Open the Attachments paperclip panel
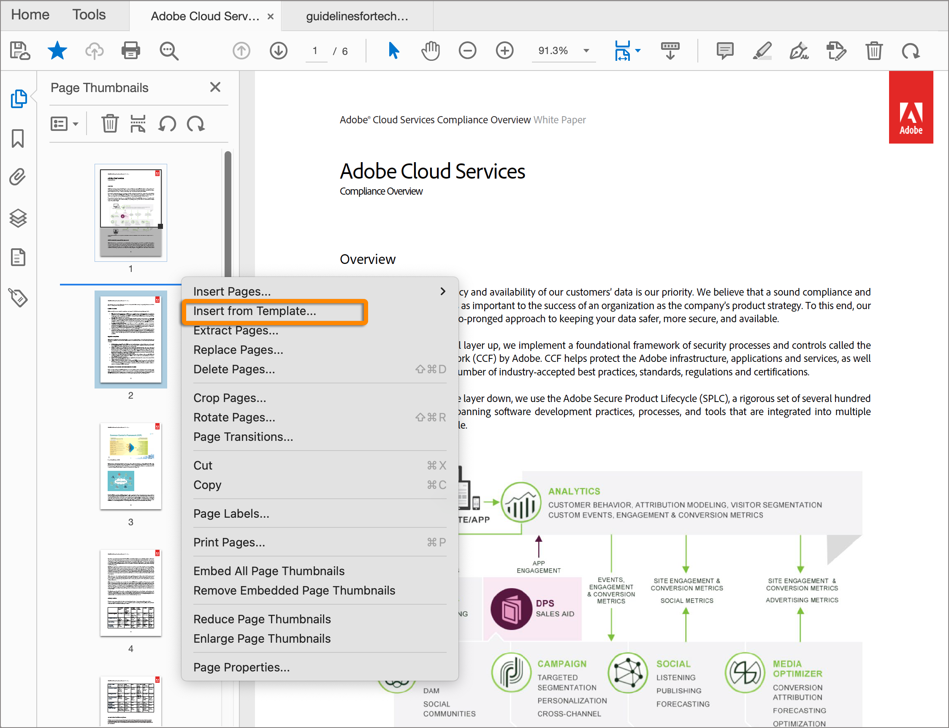The height and width of the screenshot is (728, 949). click(18, 177)
